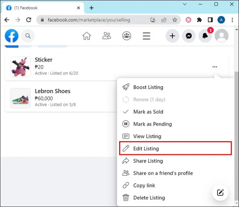Viewport: 239px width, 207px height.
Task: Open the account profile avatar
Action: pos(221,36)
